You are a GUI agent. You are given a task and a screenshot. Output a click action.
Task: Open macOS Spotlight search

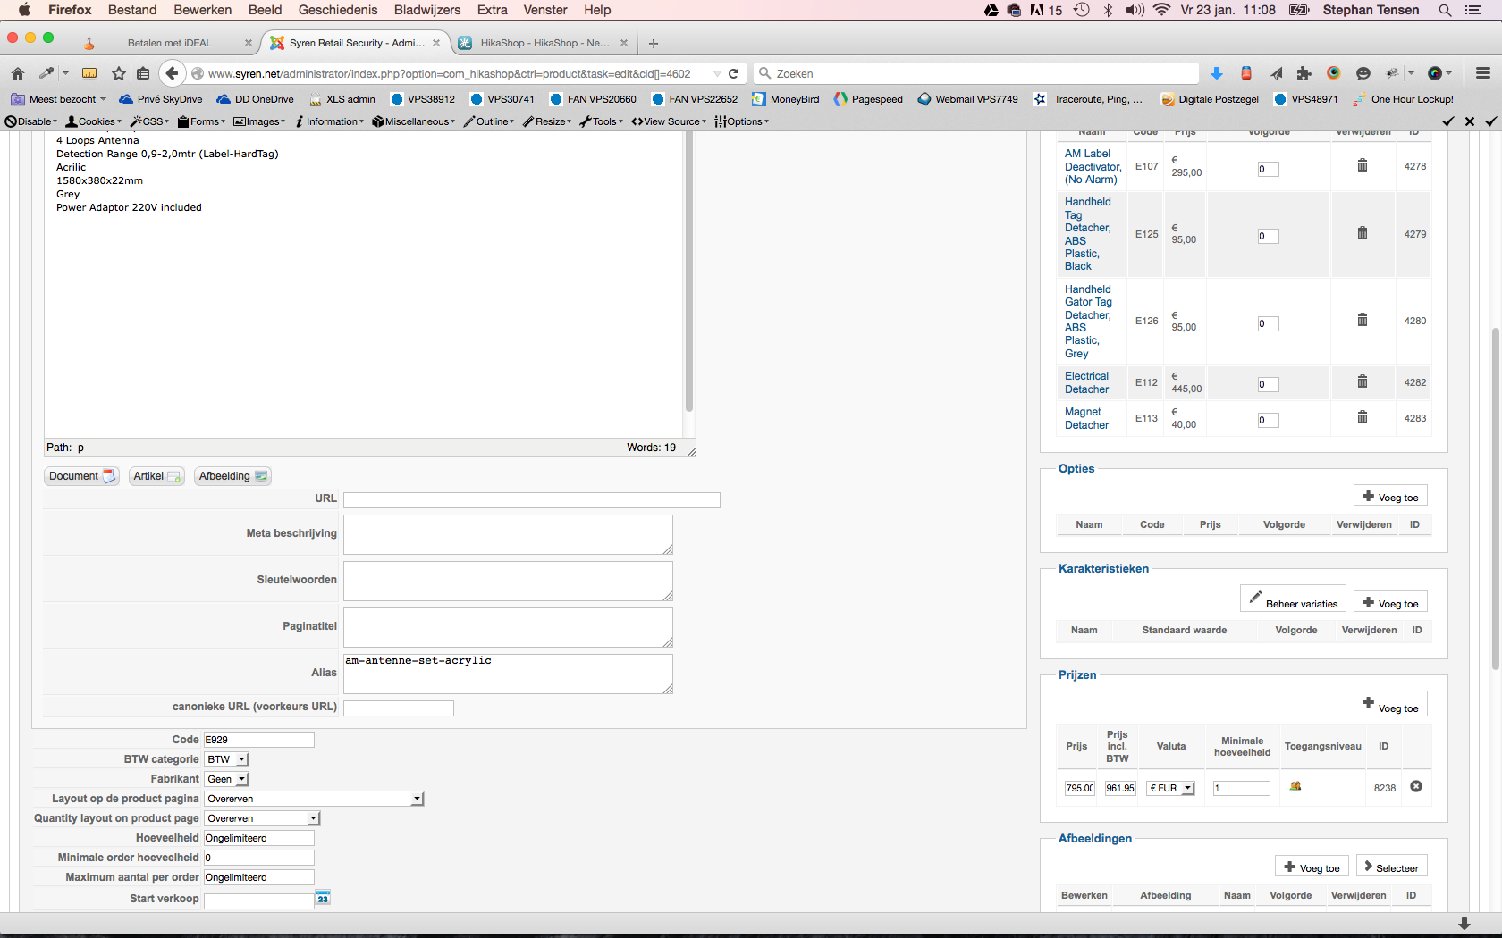pos(1445,10)
